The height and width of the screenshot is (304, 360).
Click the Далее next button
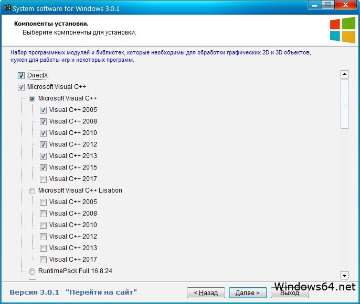[248, 293]
